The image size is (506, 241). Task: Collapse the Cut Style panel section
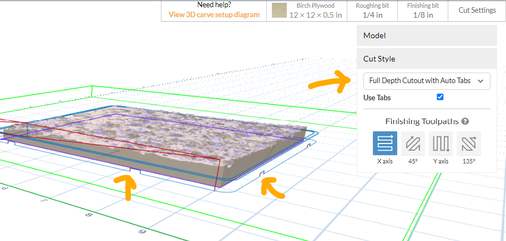point(427,59)
